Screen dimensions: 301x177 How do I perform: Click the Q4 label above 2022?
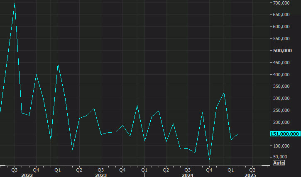click(36, 170)
